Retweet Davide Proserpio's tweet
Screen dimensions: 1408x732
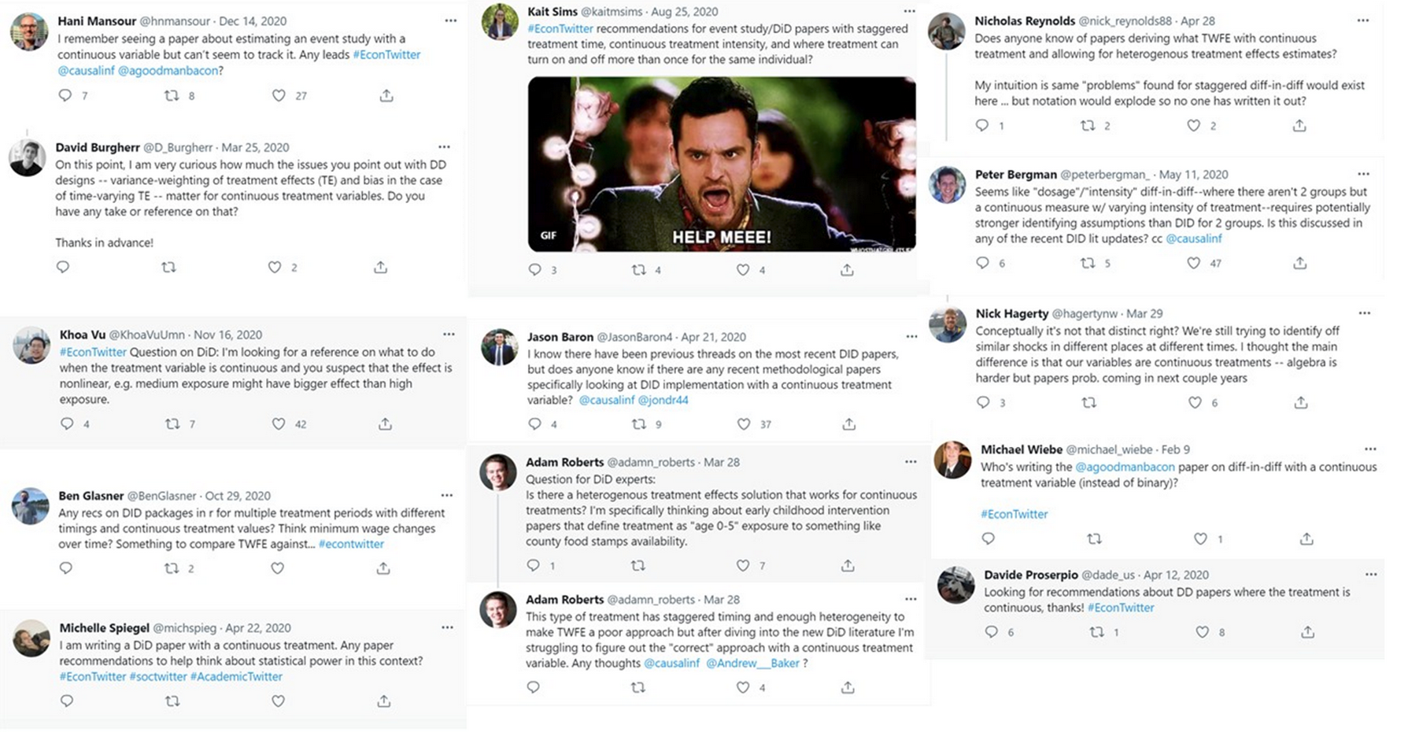point(1096,631)
